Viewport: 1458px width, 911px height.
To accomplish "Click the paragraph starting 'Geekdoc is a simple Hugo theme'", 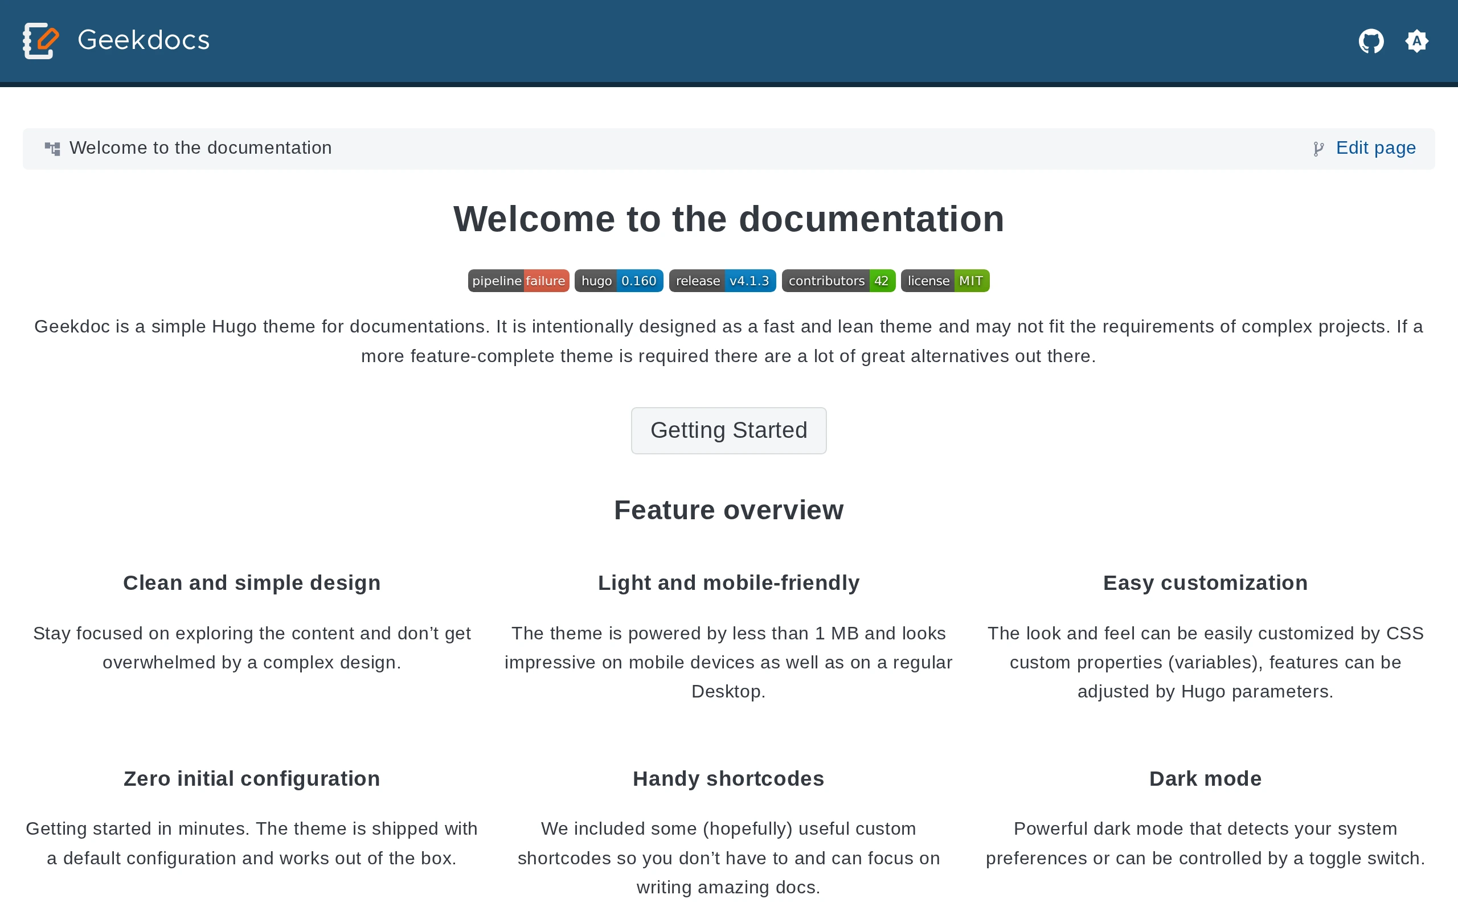I will click(x=728, y=341).
